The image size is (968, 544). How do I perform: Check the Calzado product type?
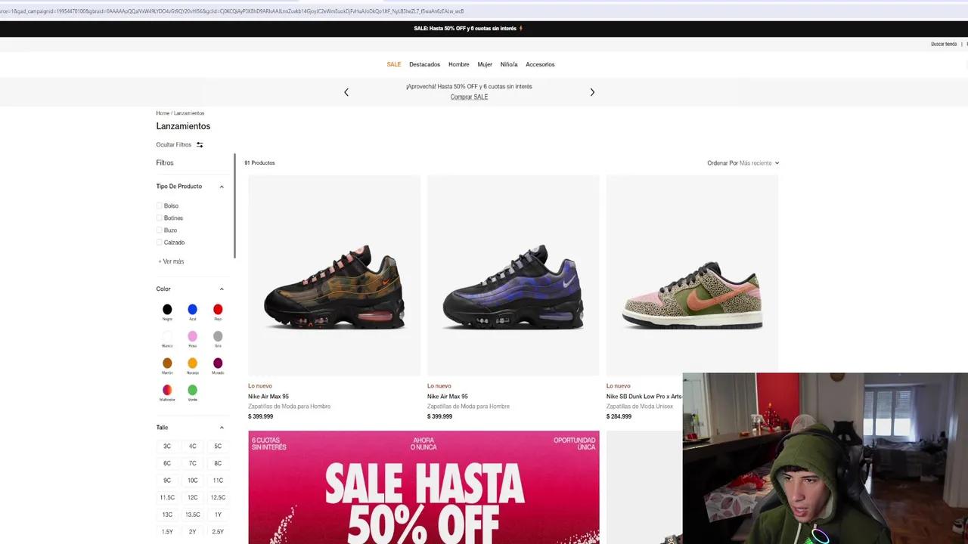tap(160, 242)
